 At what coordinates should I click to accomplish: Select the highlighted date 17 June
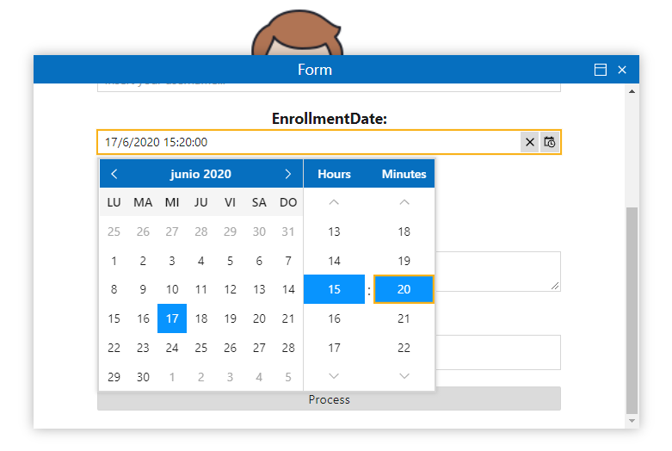[x=172, y=318]
